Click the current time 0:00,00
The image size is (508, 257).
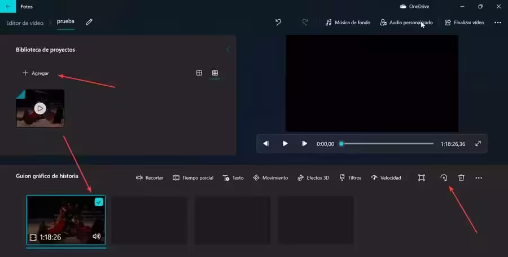point(325,144)
